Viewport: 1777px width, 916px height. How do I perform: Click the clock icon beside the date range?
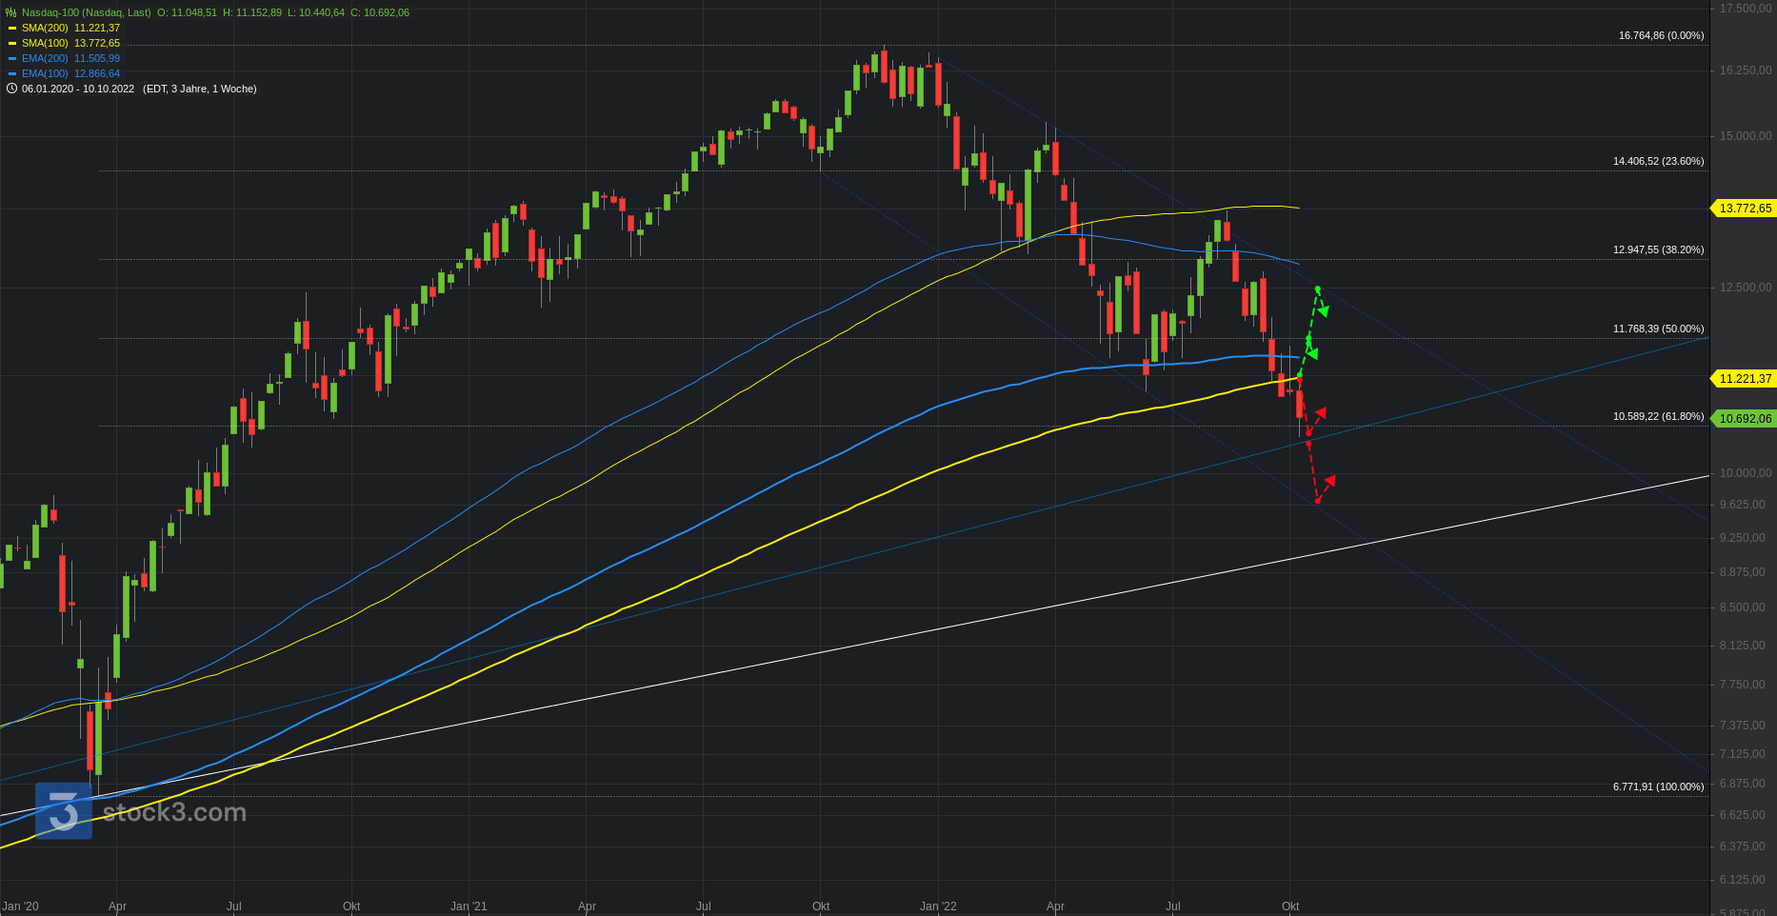coord(11,89)
